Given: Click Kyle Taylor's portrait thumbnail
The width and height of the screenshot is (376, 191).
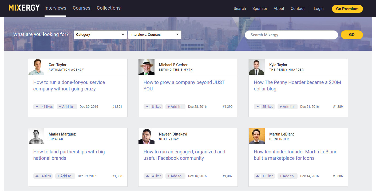Looking at the screenshot, I should (256, 67).
